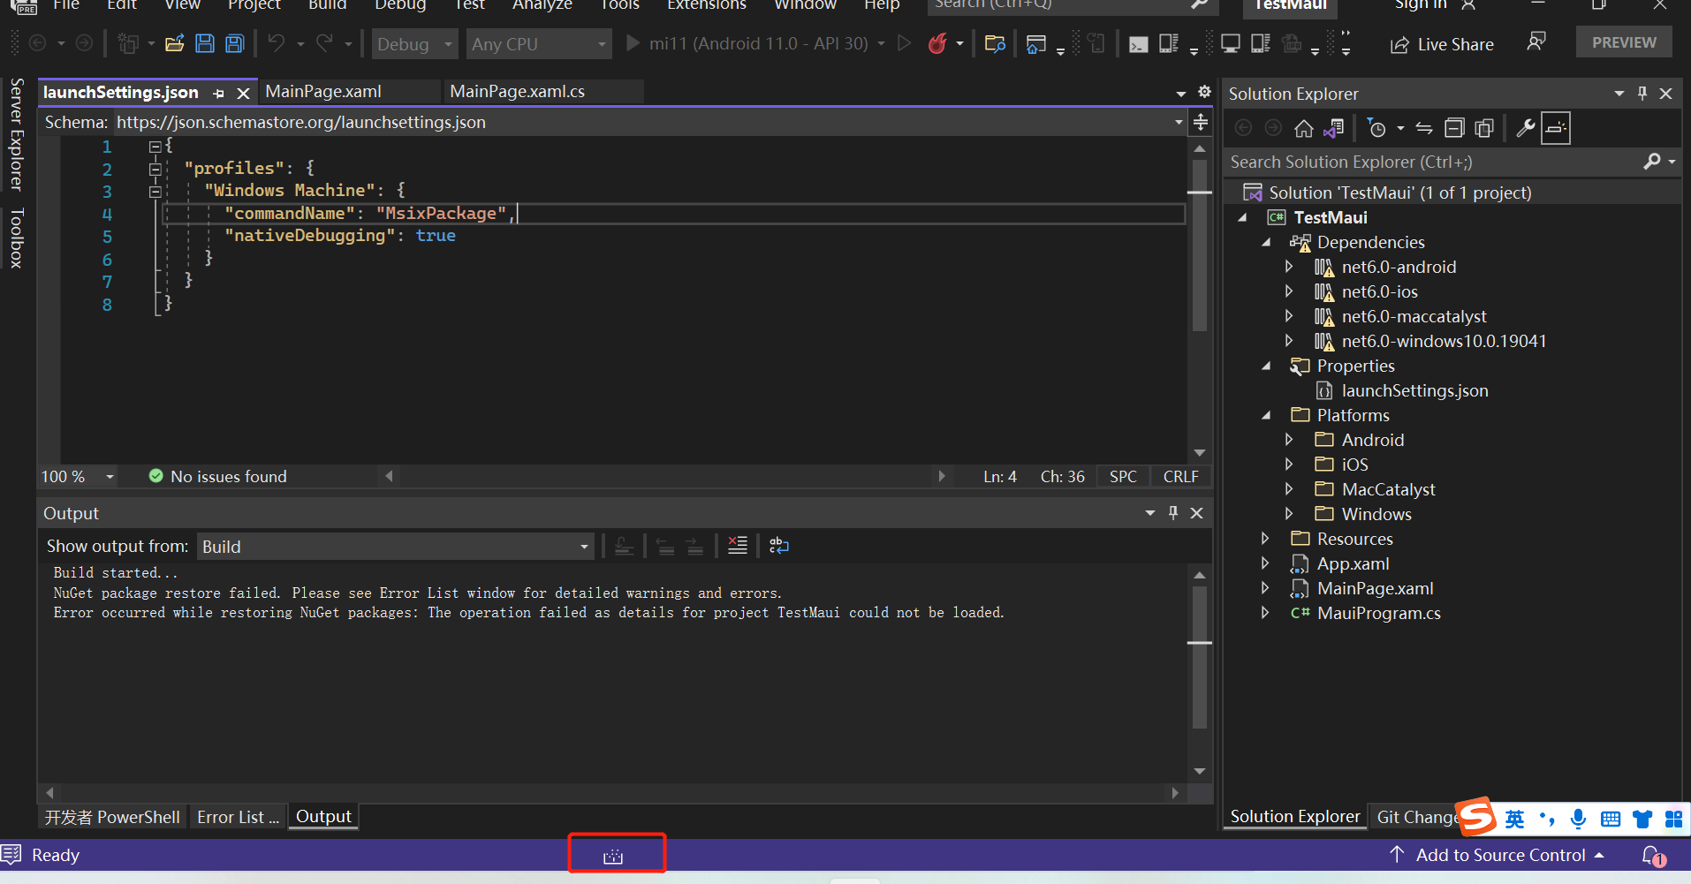Switch to the MainPage.xaml.cs tab
The width and height of the screenshot is (1691, 884).
(517, 92)
